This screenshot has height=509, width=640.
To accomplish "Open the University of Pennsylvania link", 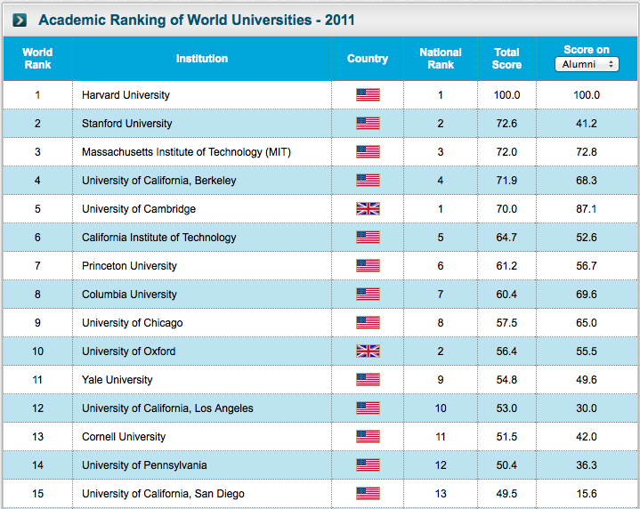I will coord(144,465).
